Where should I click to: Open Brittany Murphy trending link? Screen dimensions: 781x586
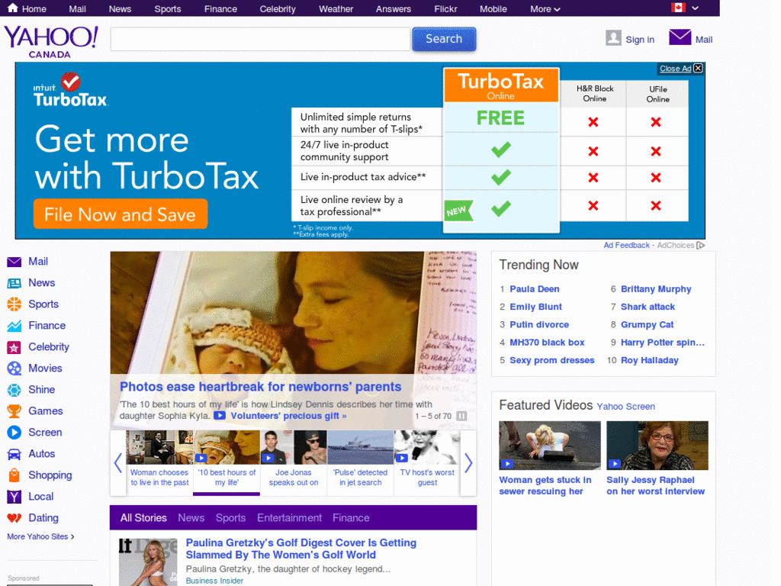[x=656, y=289]
